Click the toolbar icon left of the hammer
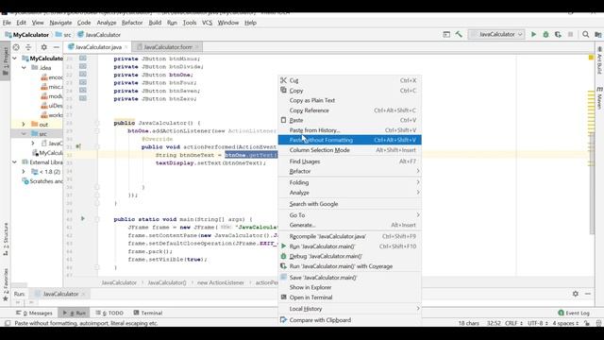Image resolution: width=604 pixels, height=340 pixels. tap(446, 34)
